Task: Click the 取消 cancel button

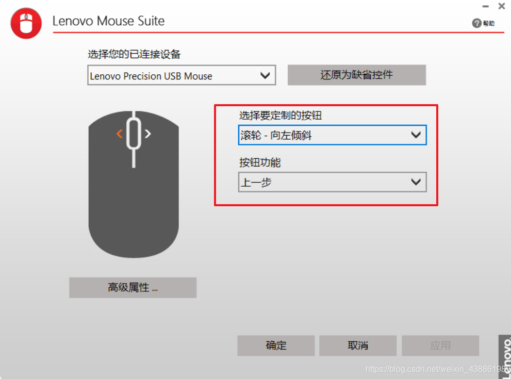Action: 358,345
